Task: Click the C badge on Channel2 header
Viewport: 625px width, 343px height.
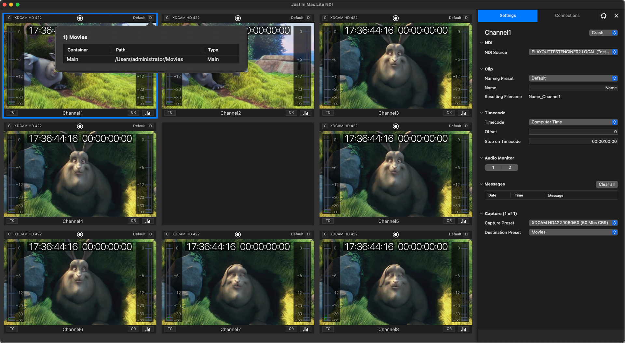Action: [x=167, y=18]
